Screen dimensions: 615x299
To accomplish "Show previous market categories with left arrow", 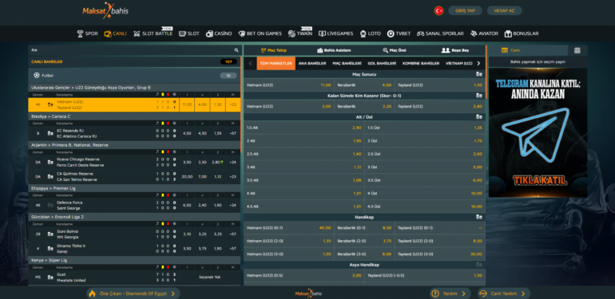I will coord(251,64).
